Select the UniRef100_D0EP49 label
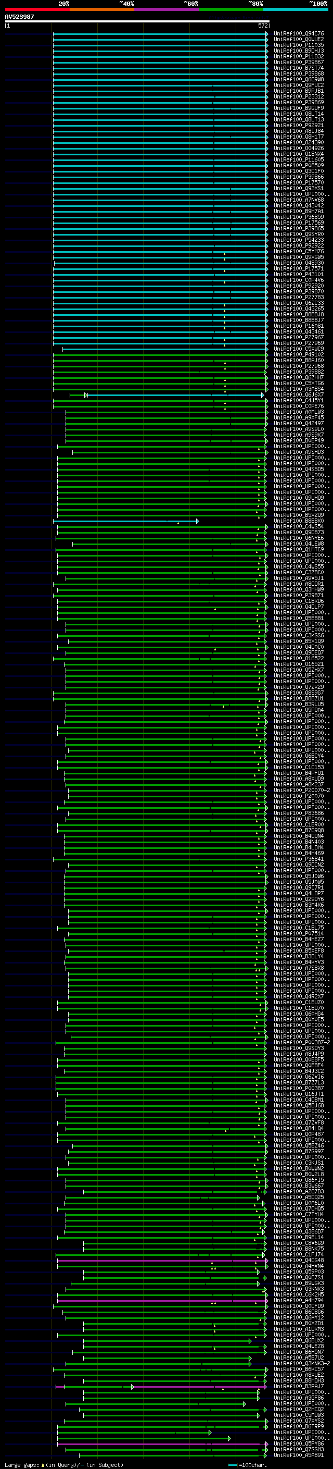Screen dimensions: 333x1469 (299, 440)
